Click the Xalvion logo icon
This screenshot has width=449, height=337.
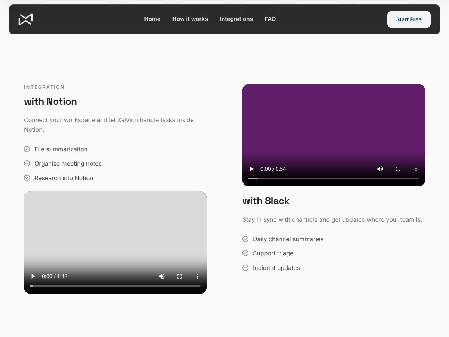pos(26,19)
